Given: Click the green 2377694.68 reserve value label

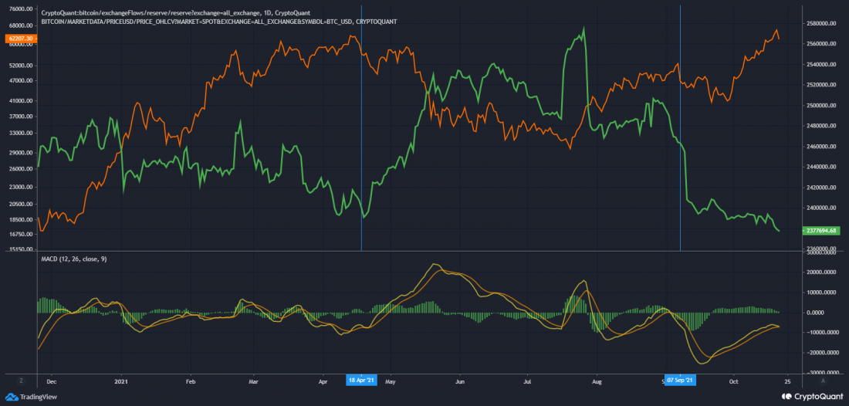Looking at the screenshot, I should [x=826, y=230].
